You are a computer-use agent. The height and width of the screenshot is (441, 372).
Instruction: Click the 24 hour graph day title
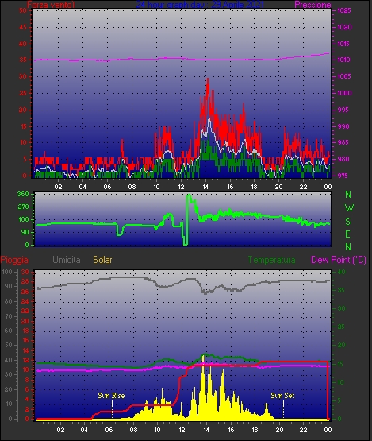(200, 5)
